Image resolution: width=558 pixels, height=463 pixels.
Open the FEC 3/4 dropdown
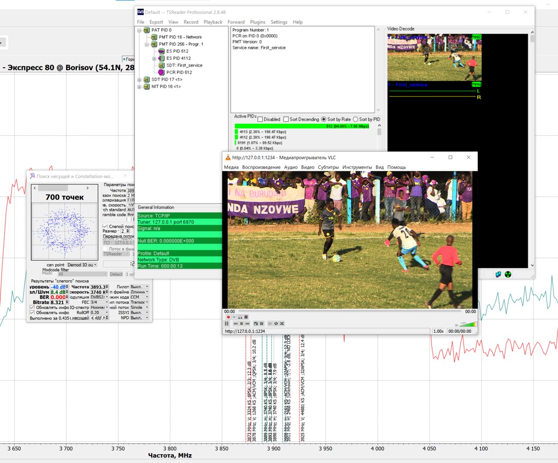99,302
